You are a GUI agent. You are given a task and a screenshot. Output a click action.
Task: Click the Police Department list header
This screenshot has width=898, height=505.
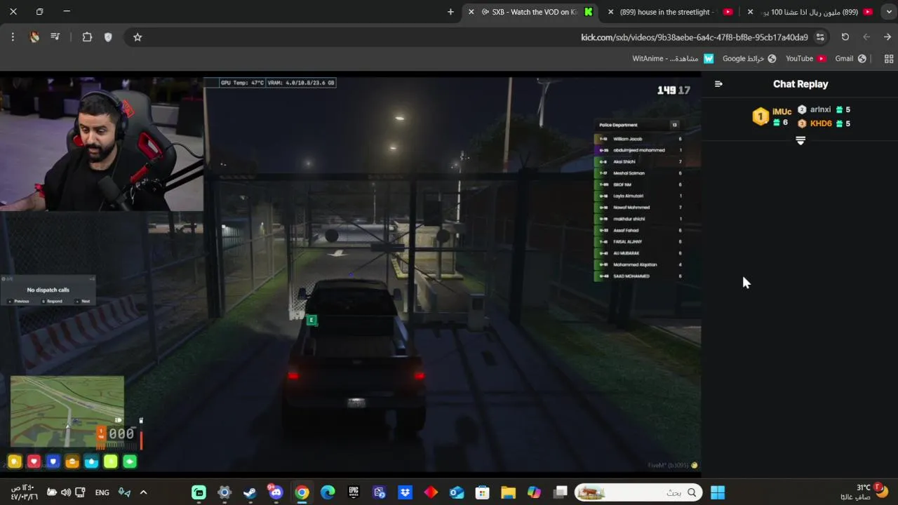pos(638,125)
